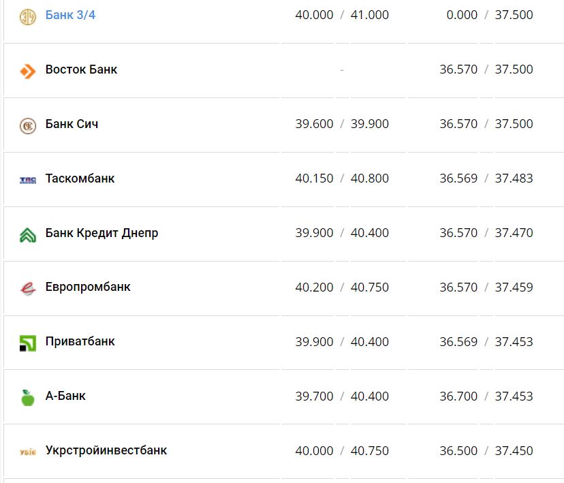Open the Восток Банк name link
This screenshot has height=483, width=564.
81,69
